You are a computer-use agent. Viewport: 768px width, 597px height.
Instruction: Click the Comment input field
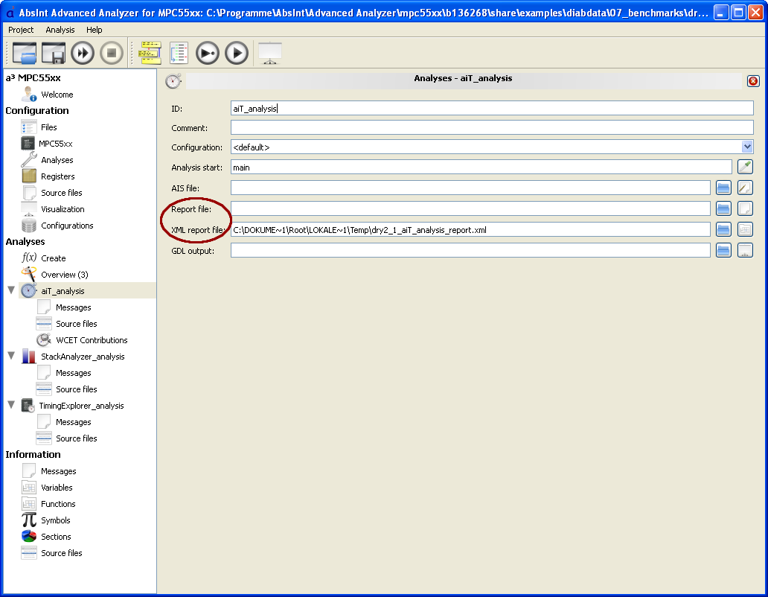492,128
